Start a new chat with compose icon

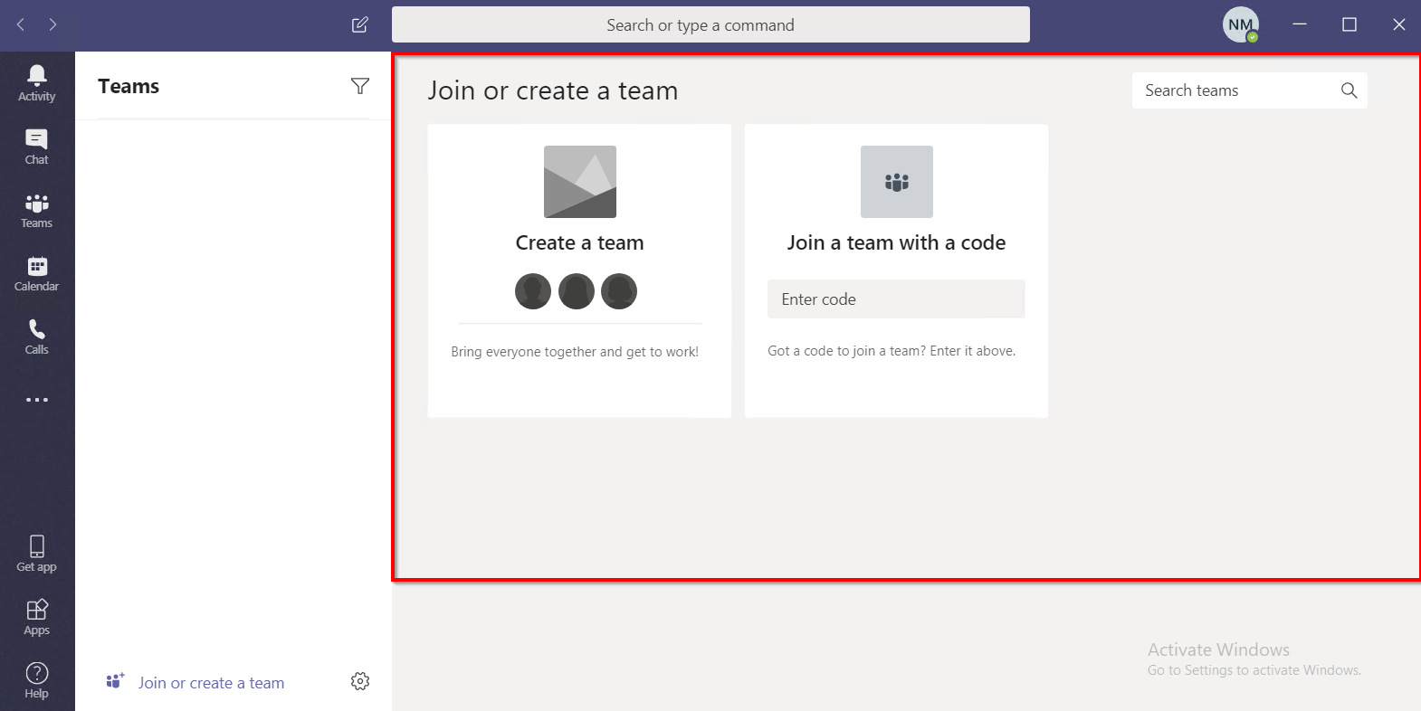point(359,24)
